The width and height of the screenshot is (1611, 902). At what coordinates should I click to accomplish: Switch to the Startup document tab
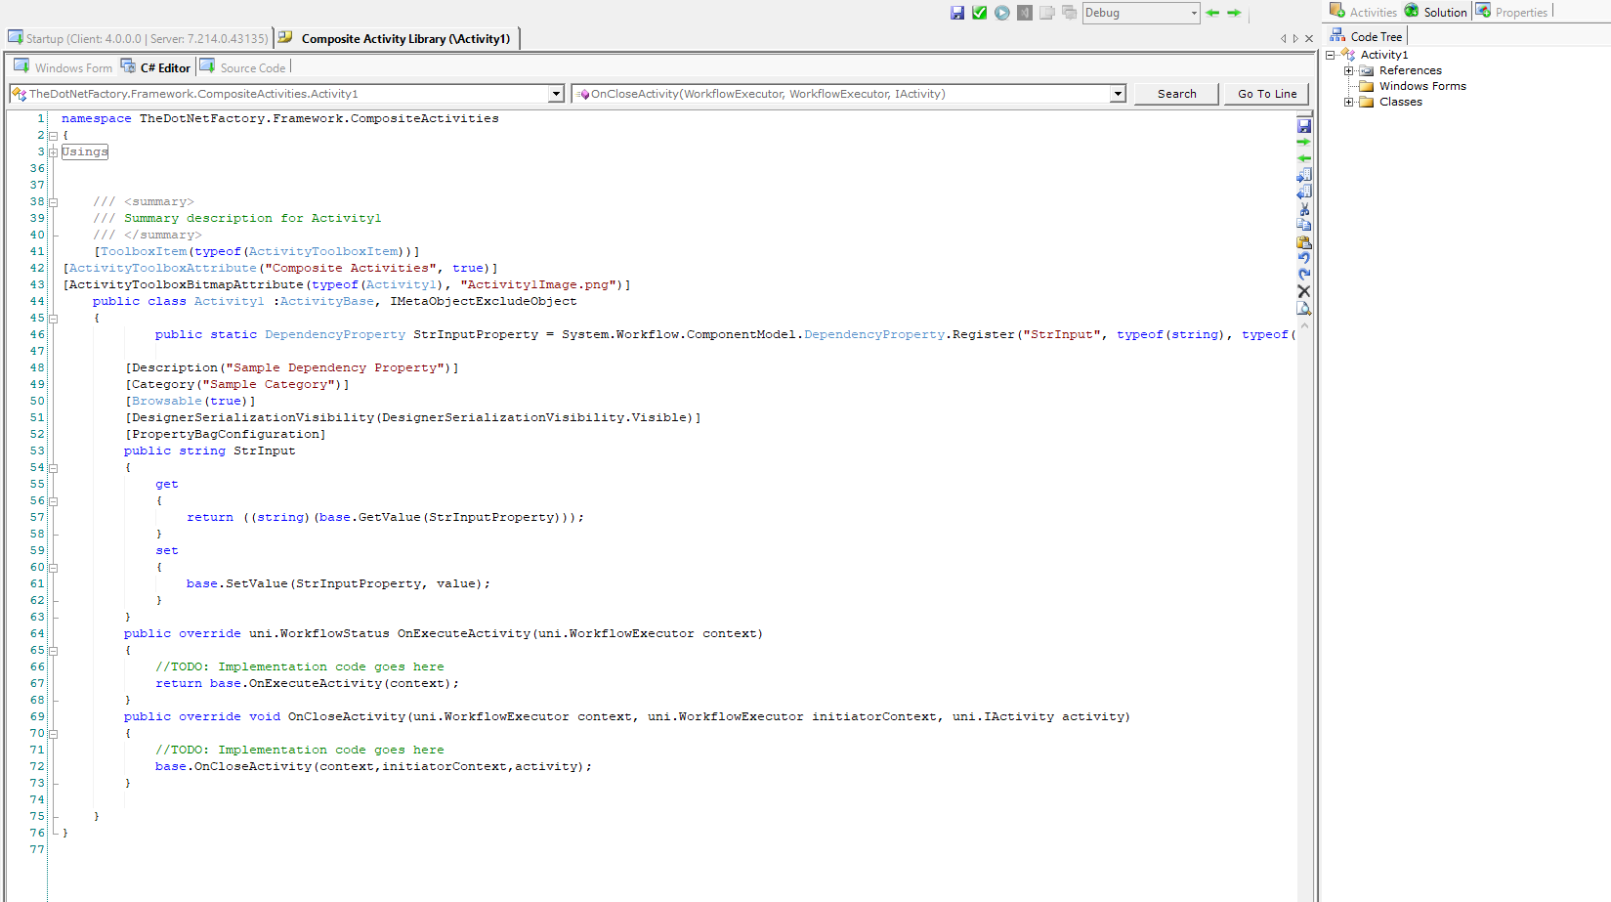138,39
